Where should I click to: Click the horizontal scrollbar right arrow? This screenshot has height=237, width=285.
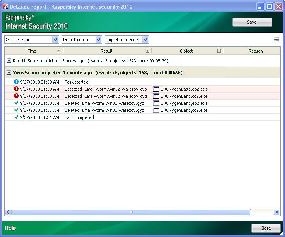pos(276,212)
